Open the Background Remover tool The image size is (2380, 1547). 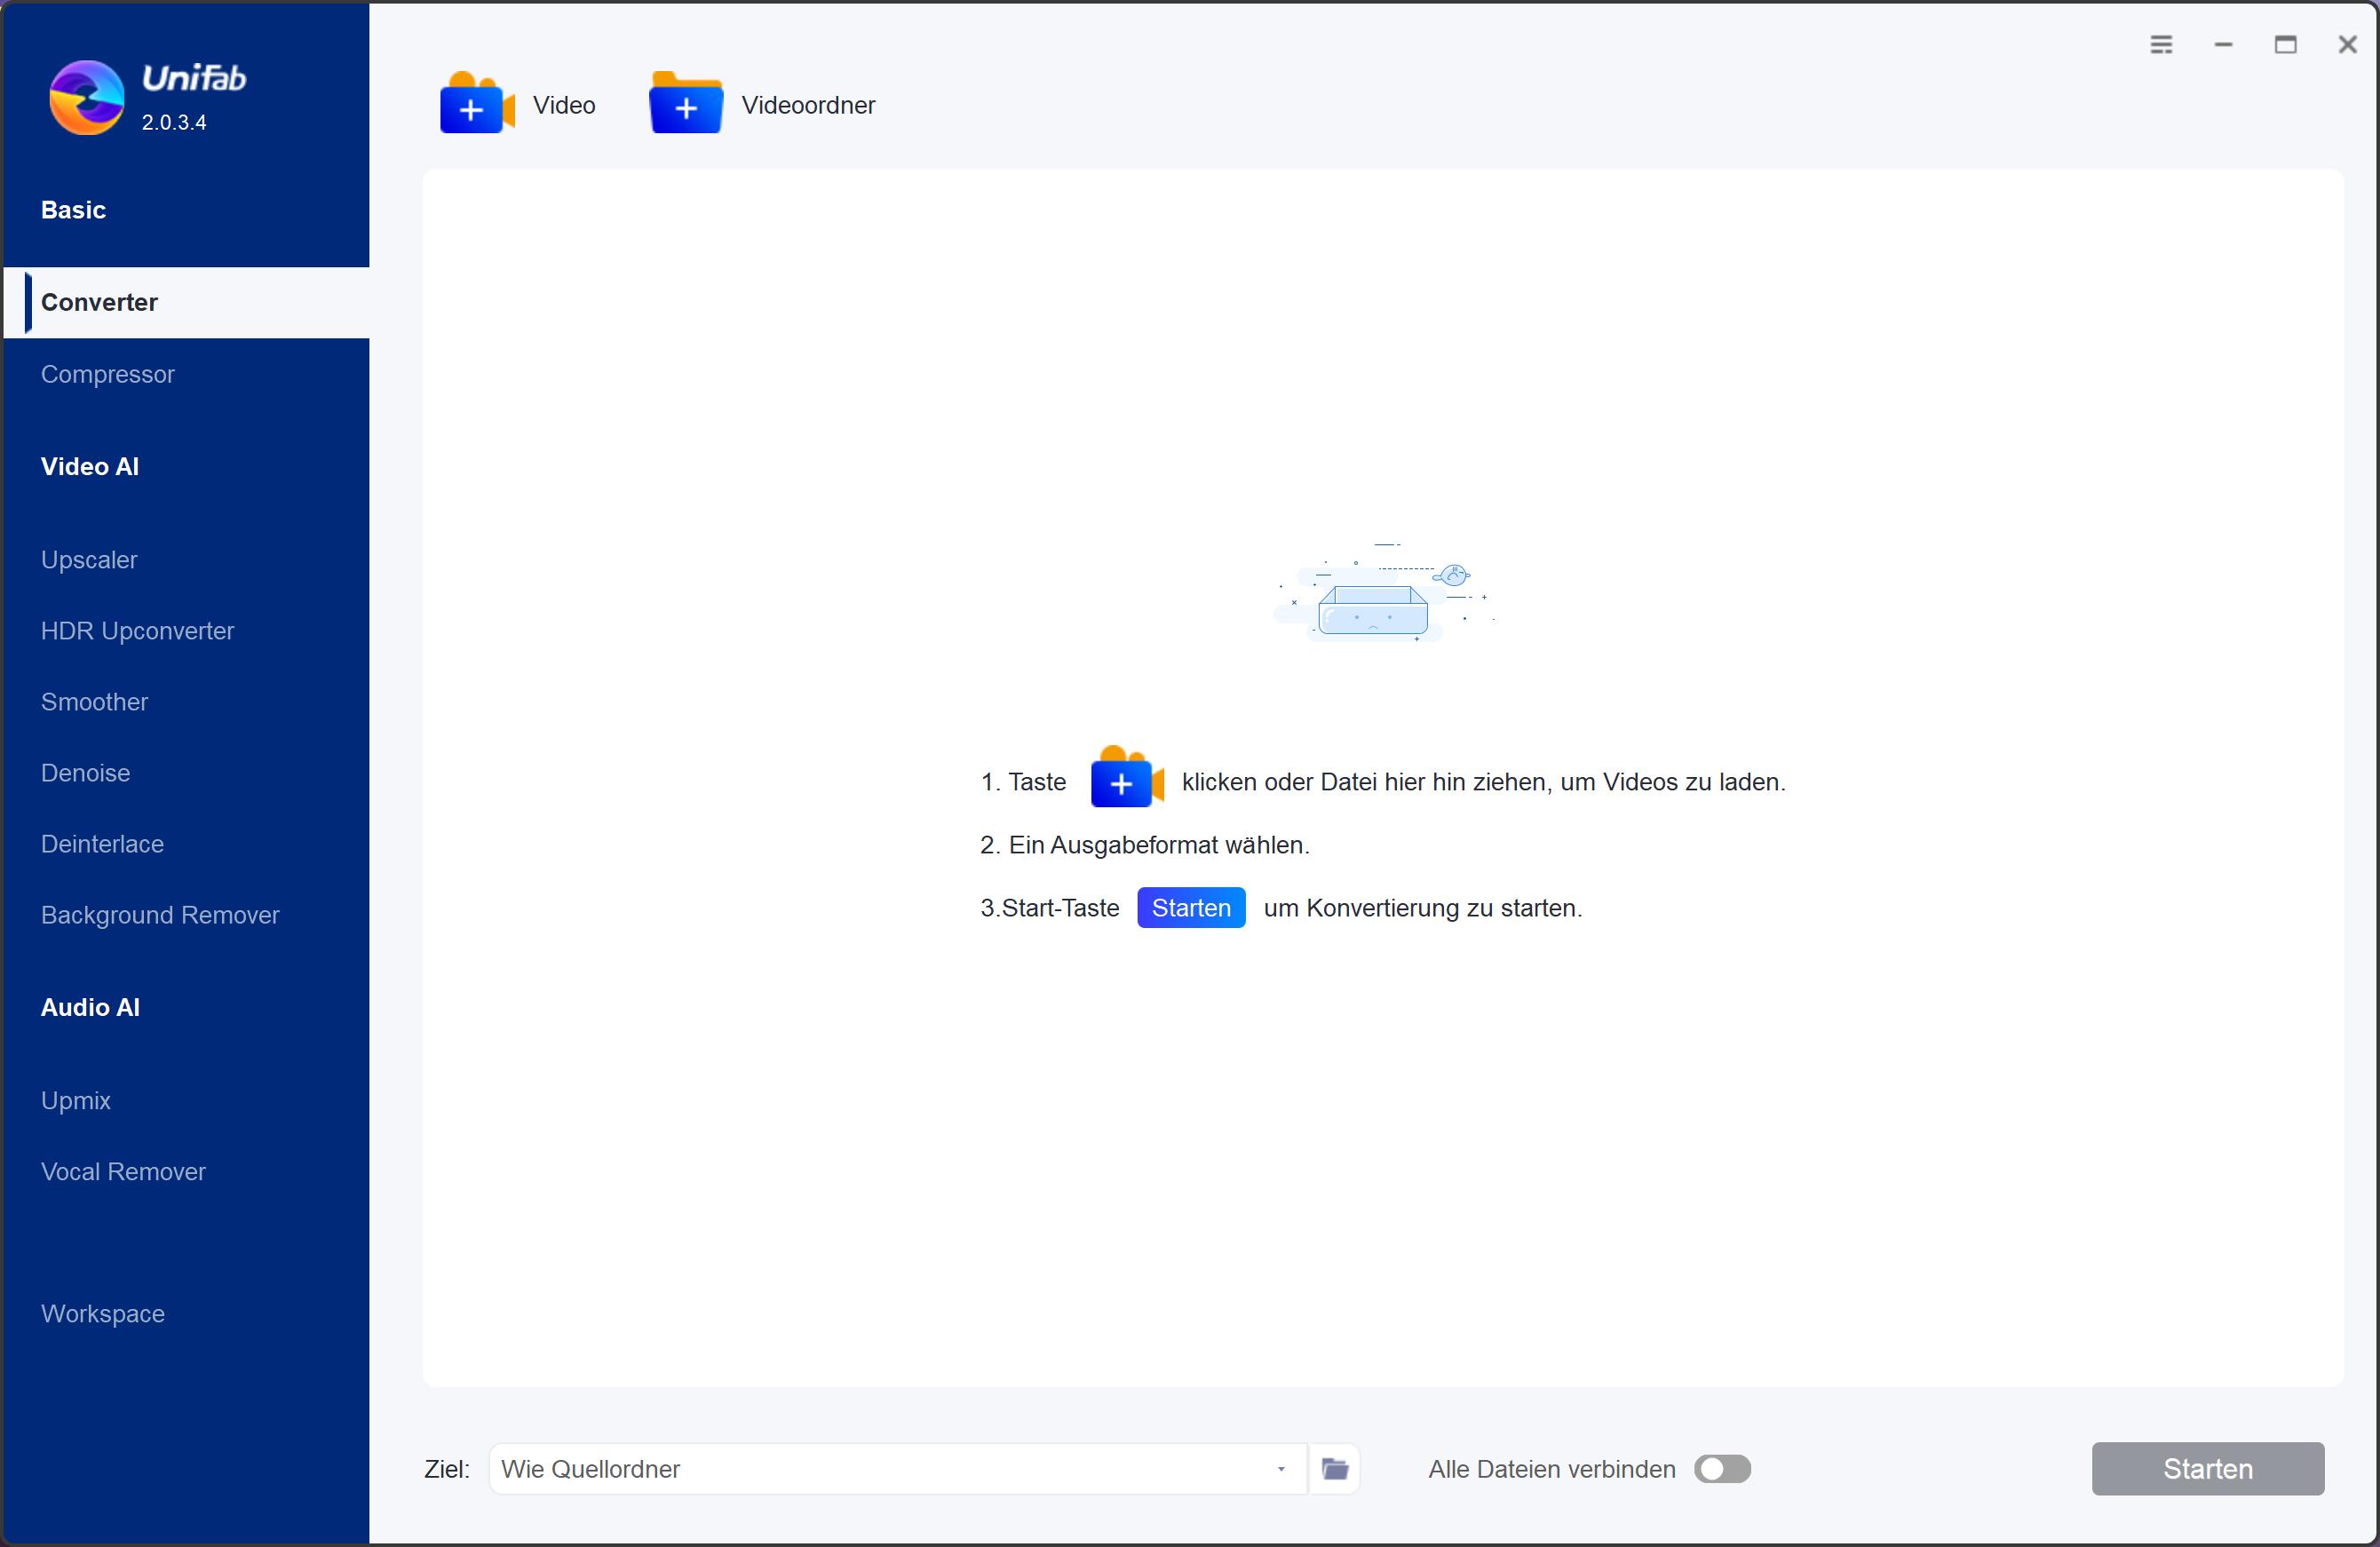tap(160, 916)
